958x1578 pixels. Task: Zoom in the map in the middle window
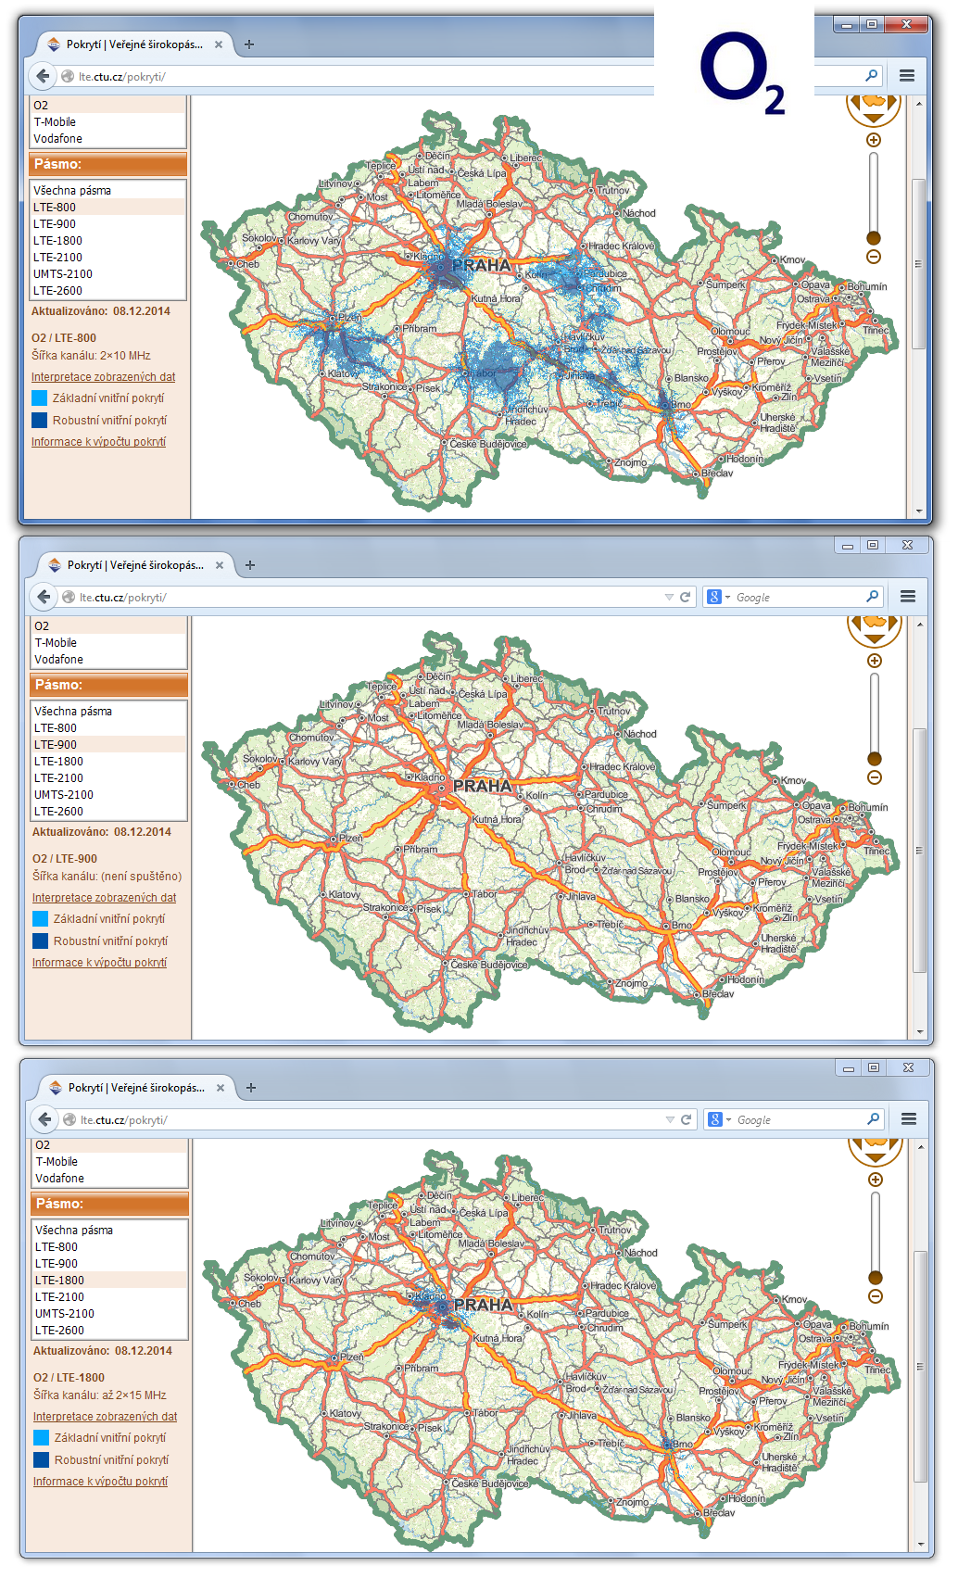[874, 661]
